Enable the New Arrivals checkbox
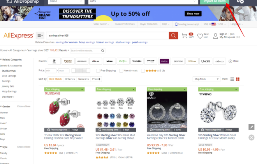This screenshot has width=257, height=164. click(121, 71)
